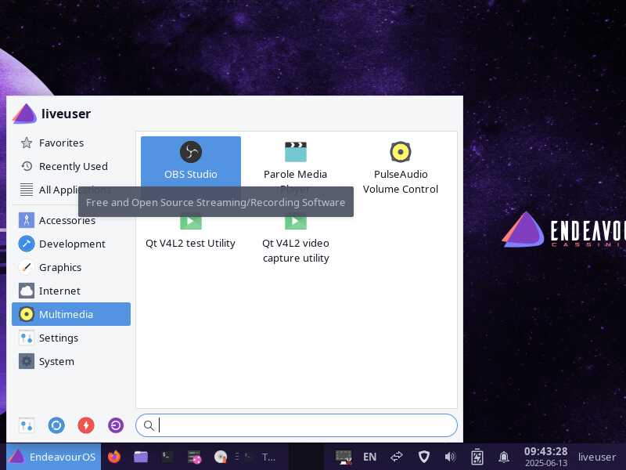Screen dimensions: 626x470
Task: Click the pink-dot list taskbar launcher
Action: point(194,457)
